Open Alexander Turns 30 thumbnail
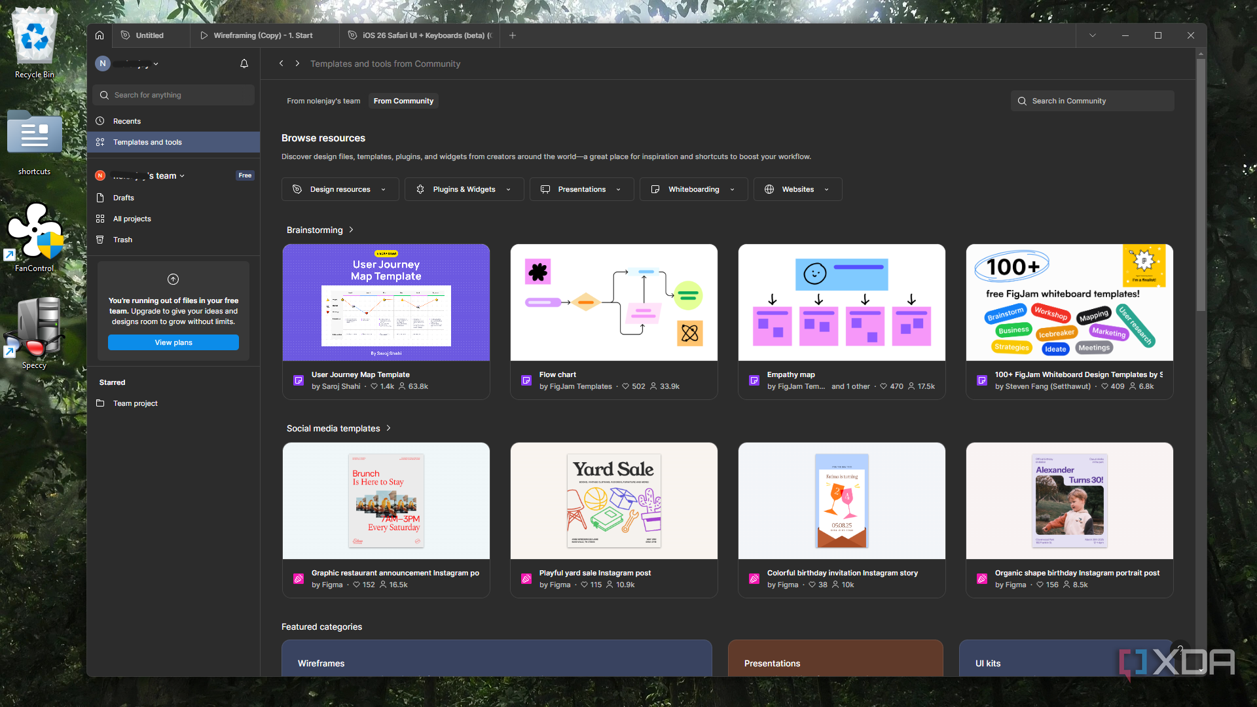Image resolution: width=1257 pixels, height=707 pixels. [x=1070, y=501]
